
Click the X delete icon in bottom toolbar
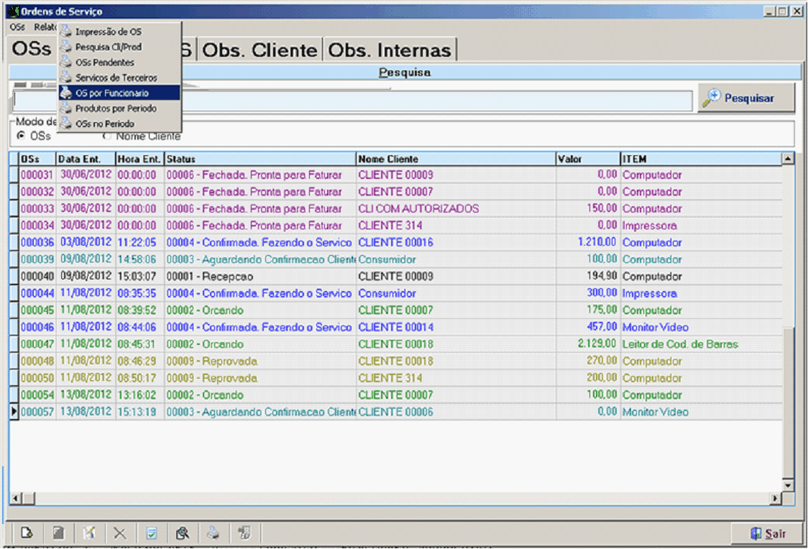click(x=120, y=533)
